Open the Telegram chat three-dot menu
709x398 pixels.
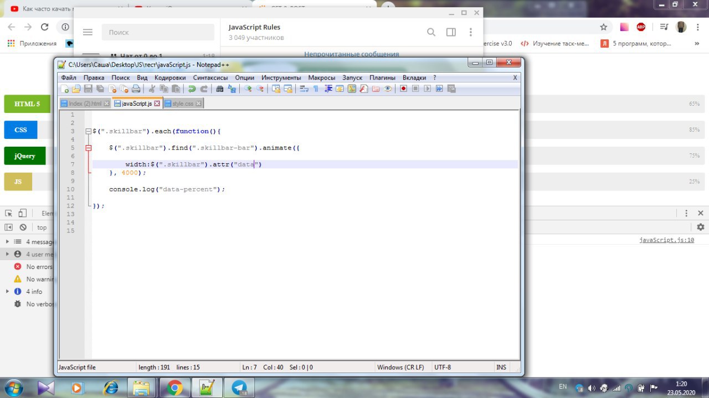[471, 32]
